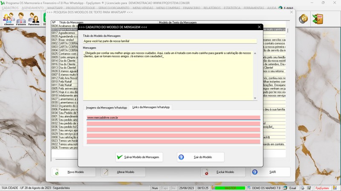Click the SAIR button in search window
The height and width of the screenshot is (191, 341).
pos(270,172)
